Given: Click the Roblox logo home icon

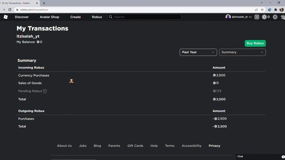Looking at the screenshot, I should point(6,17).
